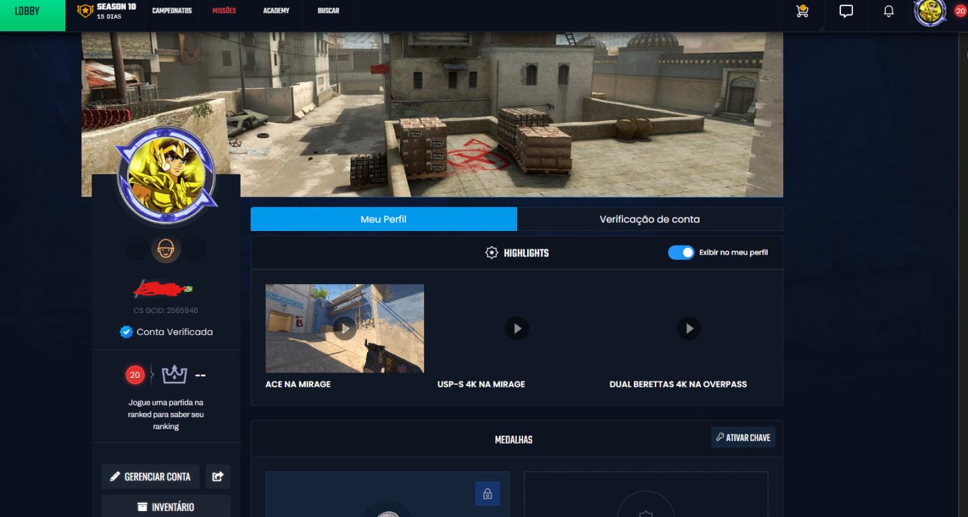Click the MEDALHAS section heading
The height and width of the screenshot is (517, 968).
coord(514,439)
